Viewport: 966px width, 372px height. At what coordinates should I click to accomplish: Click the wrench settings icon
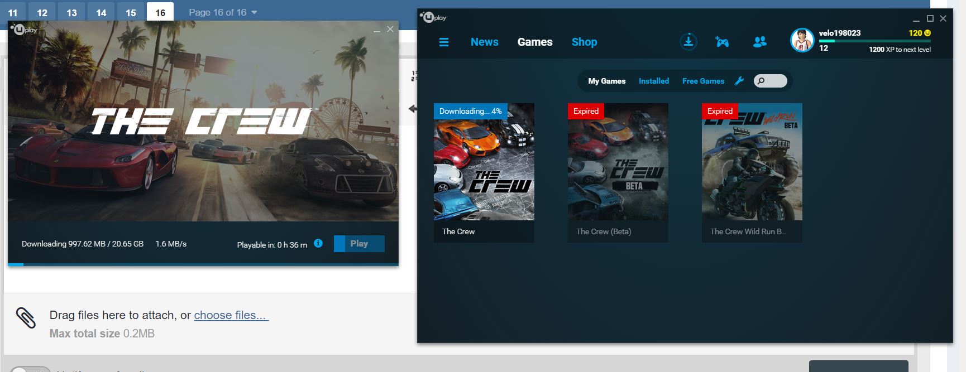[739, 81]
